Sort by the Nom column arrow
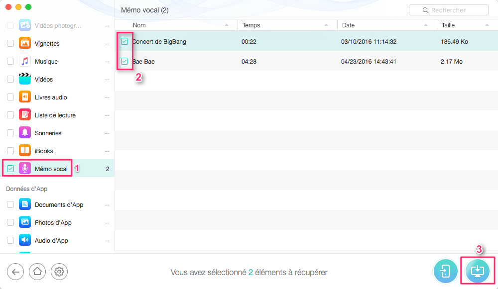This screenshot has width=498, height=289. tap(227, 25)
